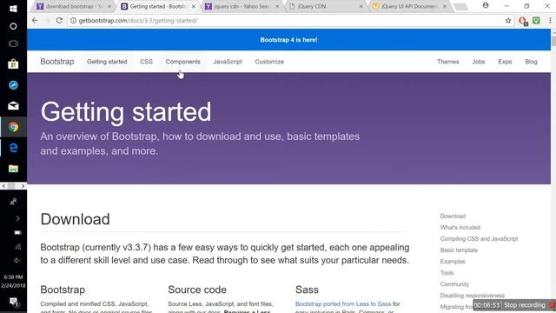Open Customize in the navbar
556x313 pixels.
click(269, 62)
